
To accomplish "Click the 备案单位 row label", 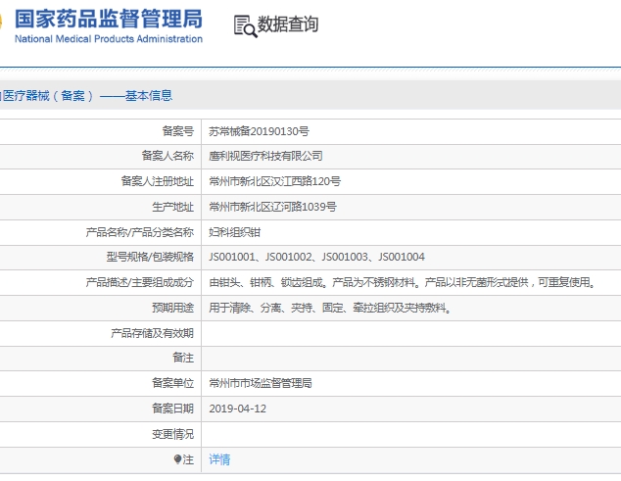I will point(172,383).
